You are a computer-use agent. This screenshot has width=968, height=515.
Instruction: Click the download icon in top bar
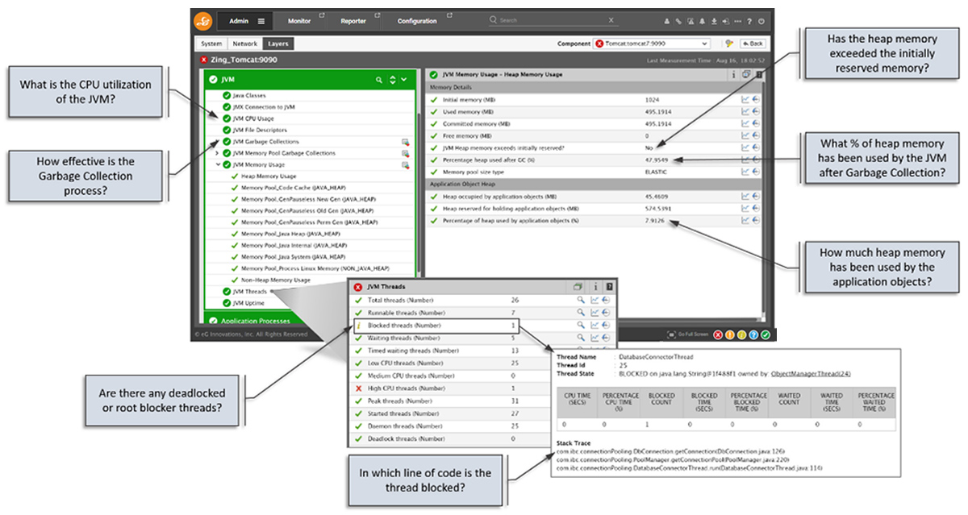714,21
